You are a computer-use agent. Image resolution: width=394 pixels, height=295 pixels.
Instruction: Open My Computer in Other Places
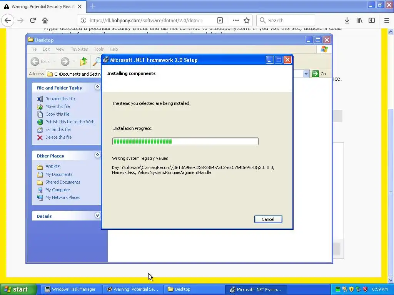(58, 190)
